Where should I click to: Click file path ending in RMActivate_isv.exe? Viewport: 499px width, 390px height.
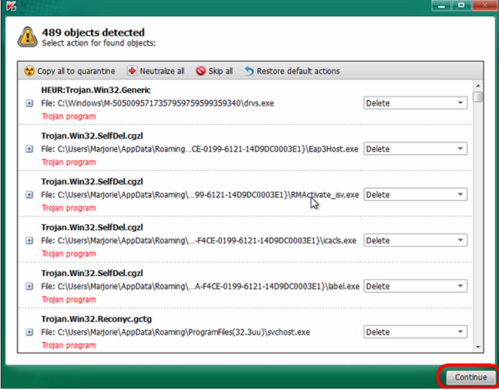click(200, 195)
